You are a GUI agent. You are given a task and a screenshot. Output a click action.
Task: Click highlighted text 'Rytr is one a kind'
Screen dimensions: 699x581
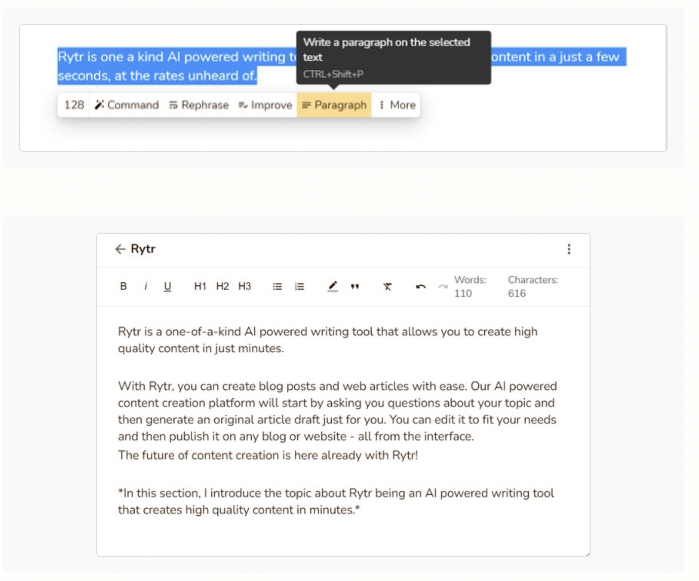(x=110, y=57)
